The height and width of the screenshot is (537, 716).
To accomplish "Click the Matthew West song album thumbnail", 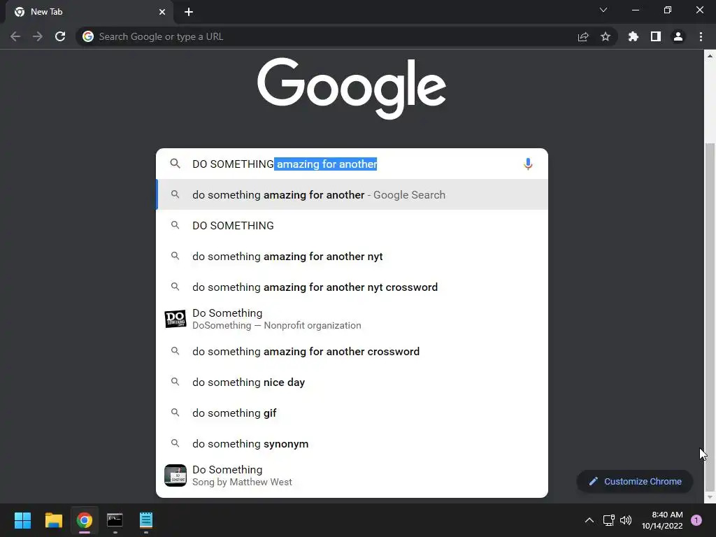I will click(x=176, y=475).
